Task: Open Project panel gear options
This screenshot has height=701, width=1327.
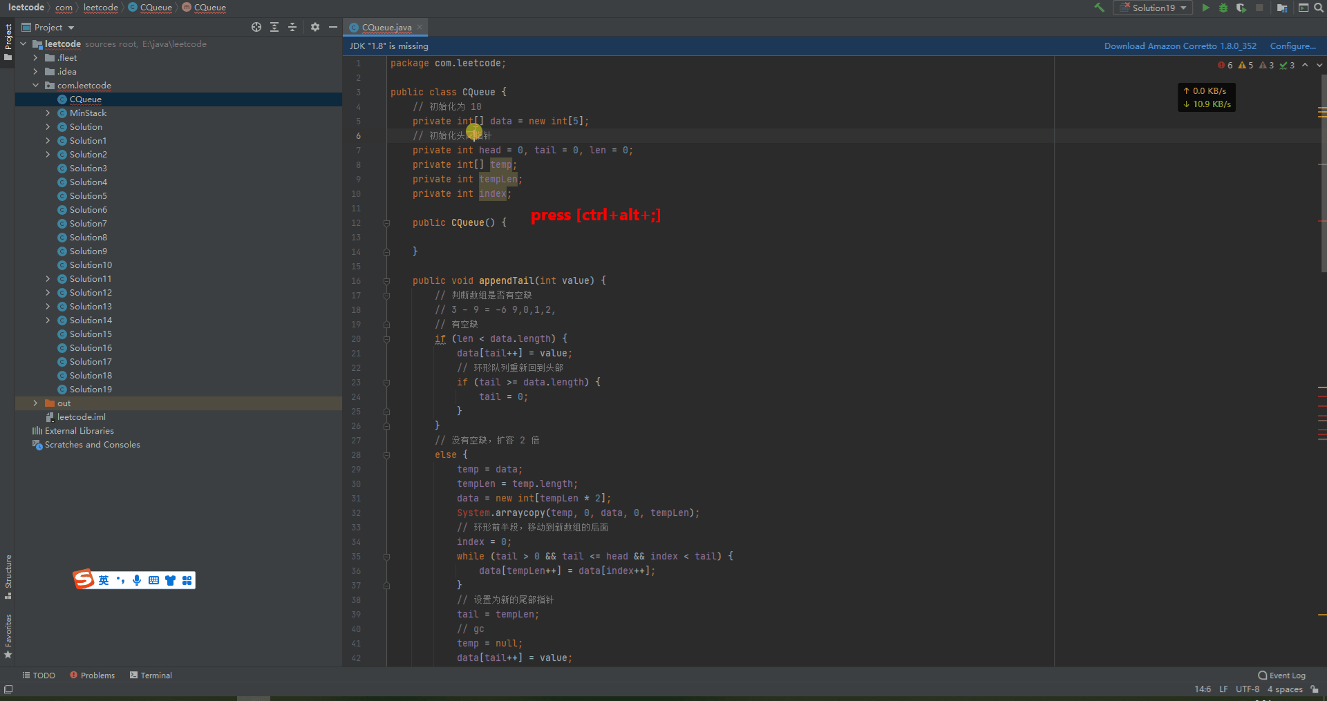Action: 315,27
